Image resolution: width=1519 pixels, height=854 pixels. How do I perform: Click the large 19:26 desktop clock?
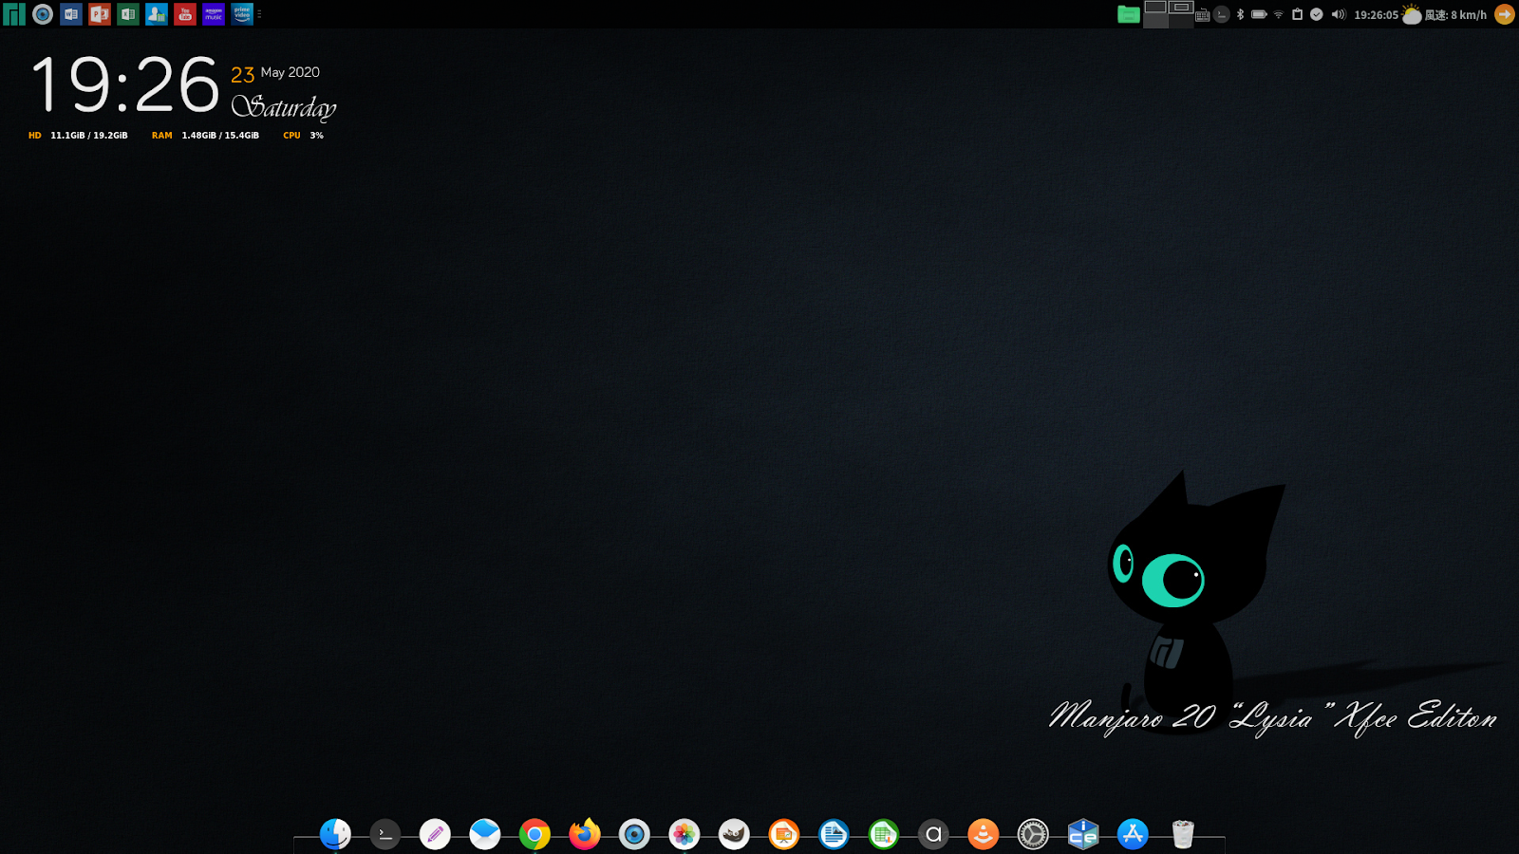[125, 84]
